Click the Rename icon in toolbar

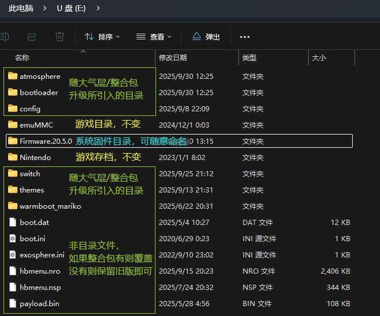[4, 37]
